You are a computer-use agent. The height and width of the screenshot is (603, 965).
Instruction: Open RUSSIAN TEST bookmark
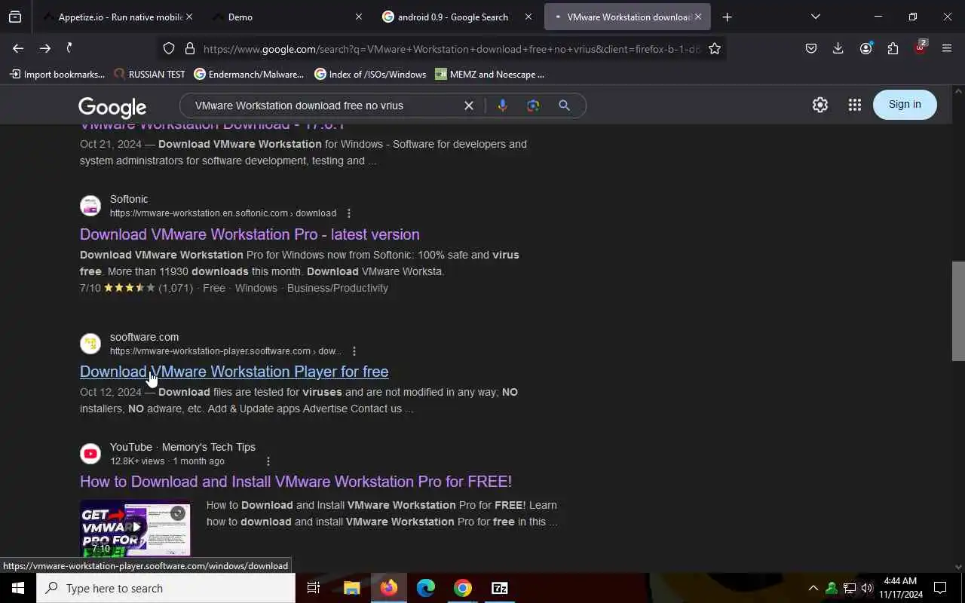[149, 74]
